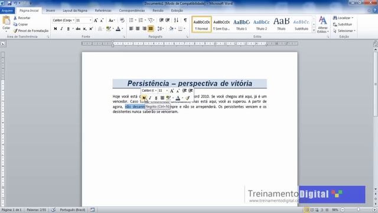Open the Aa change case menu
Image resolution: width=378 pixels, height=213 pixels.
(112, 20)
